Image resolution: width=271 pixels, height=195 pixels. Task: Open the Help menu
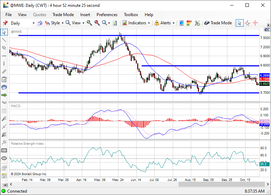coord(149,15)
